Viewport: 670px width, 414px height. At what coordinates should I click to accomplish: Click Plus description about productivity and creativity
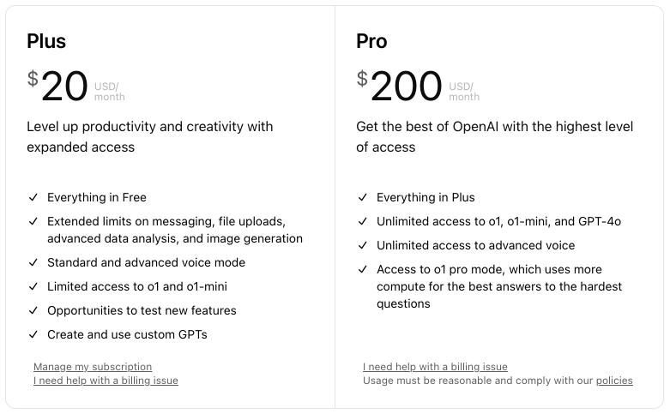coord(149,136)
